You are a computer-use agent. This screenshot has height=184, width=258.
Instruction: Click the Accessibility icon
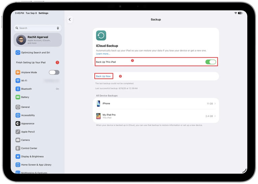point(18,115)
